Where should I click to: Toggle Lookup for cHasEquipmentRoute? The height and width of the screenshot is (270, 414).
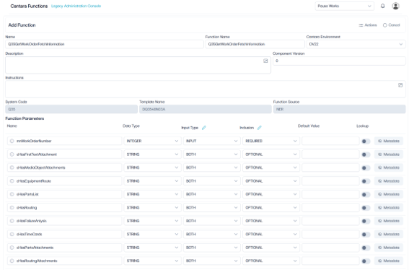pos(366,181)
